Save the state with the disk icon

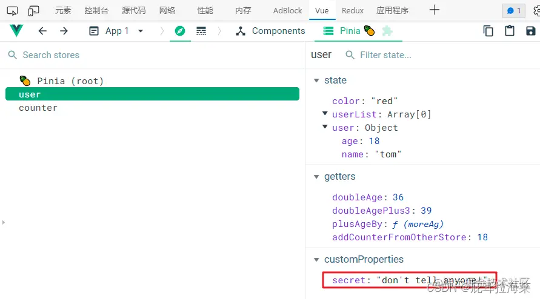(531, 31)
